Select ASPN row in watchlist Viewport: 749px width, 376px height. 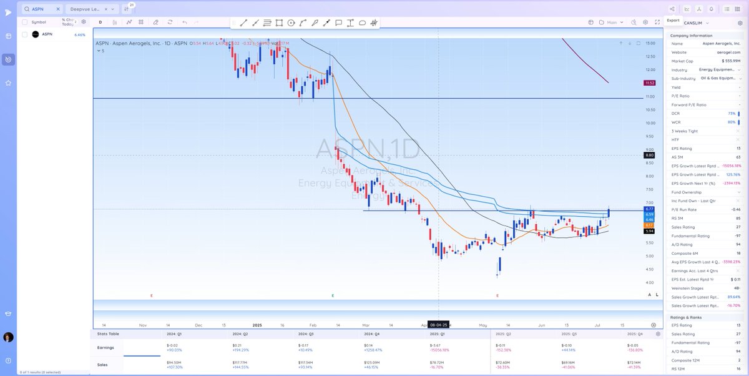coord(52,34)
